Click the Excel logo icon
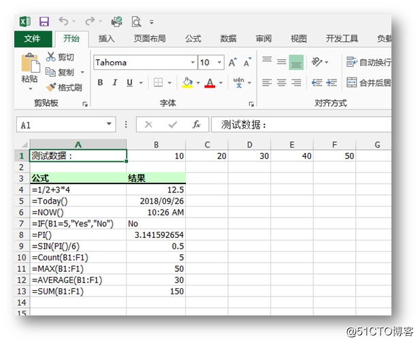This screenshot has height=344, width=420. click(25, 22)
